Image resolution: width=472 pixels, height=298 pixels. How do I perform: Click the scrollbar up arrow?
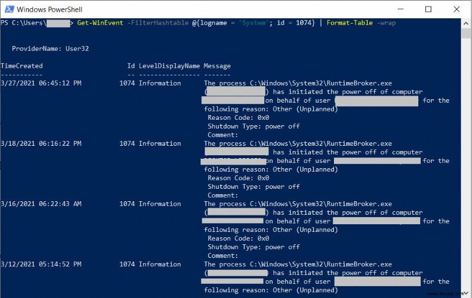pos(466,23)
